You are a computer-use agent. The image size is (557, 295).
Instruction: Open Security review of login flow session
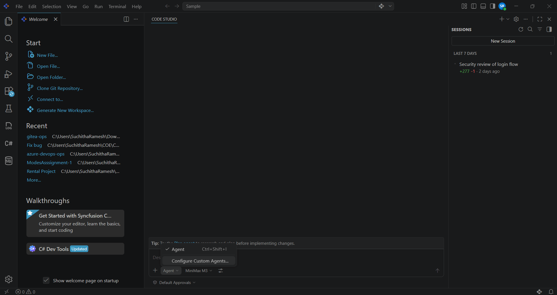[502, 68]
